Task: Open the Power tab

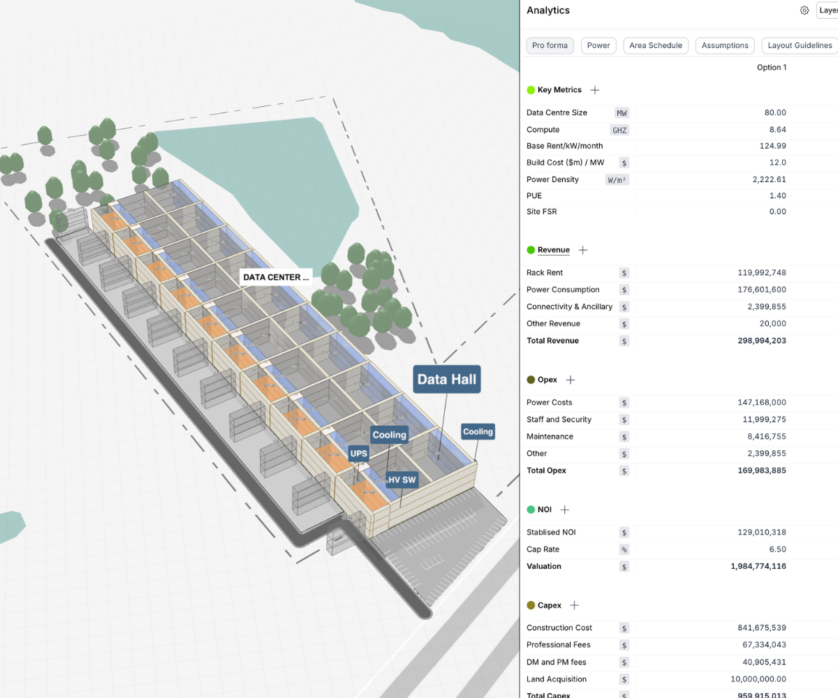Action: pos(598,45)
